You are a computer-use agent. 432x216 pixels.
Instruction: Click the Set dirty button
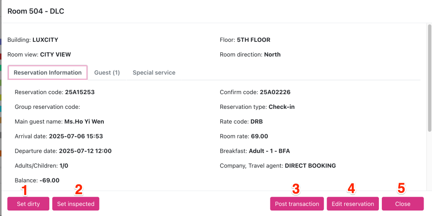pyautogui.click(x=28, y=204)
